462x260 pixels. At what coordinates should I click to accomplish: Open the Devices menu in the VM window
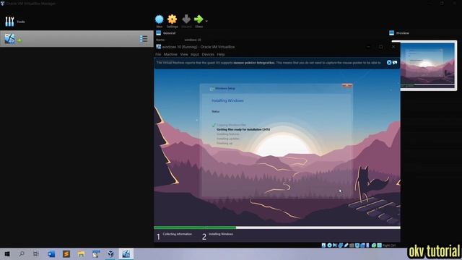[x=208, y=55]
